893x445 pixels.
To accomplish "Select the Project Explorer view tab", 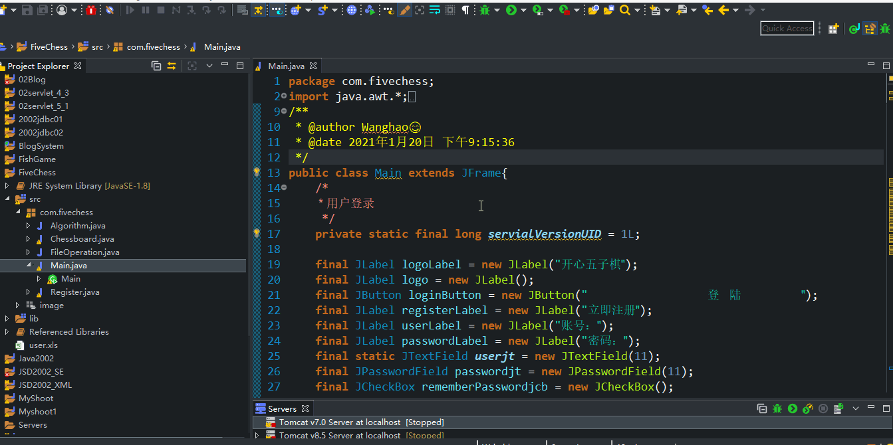I will pyautogui.click(x=39, y=66).
